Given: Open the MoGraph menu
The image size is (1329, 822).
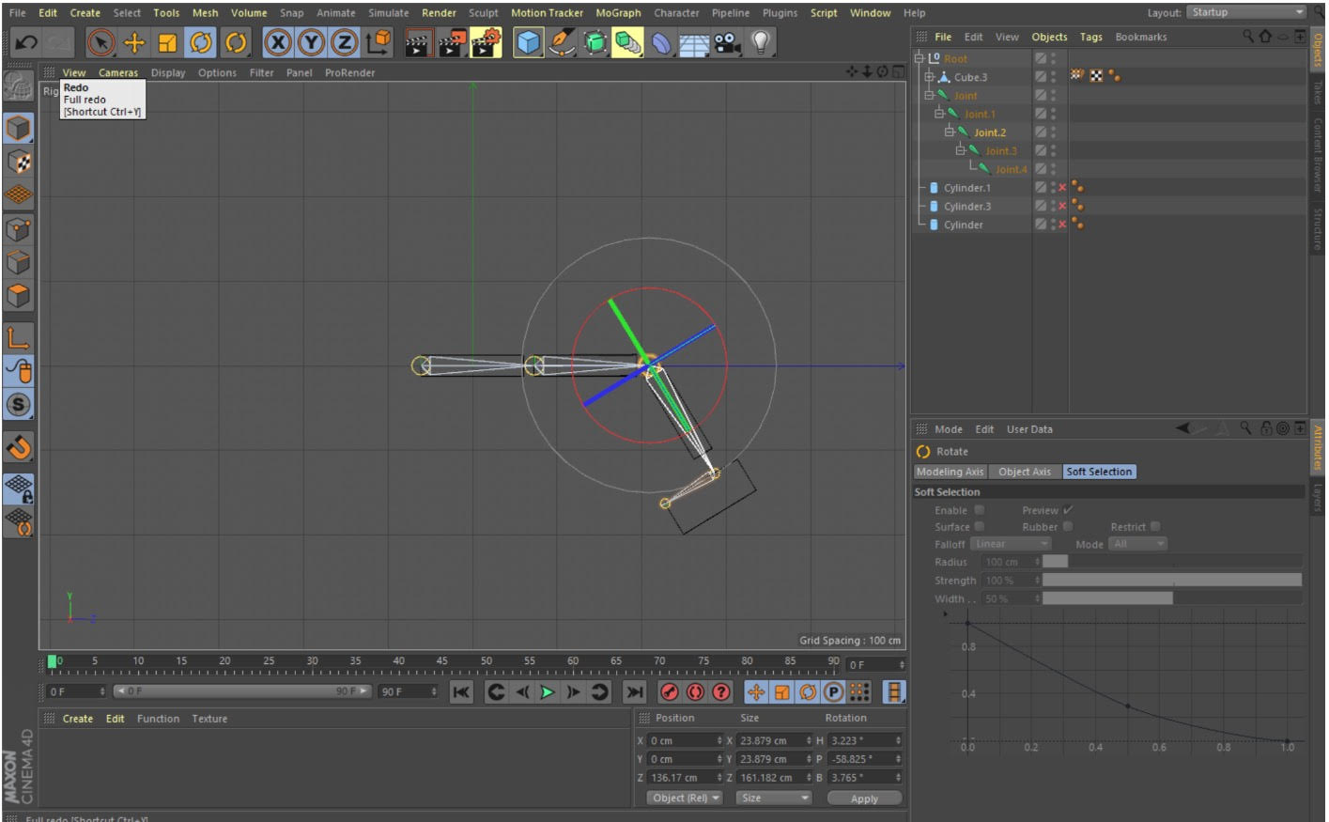Looking at the screenshot, I should pos(618,13).
